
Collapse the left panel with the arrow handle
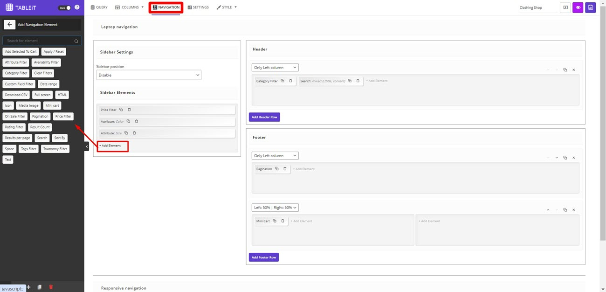[87, 146]
